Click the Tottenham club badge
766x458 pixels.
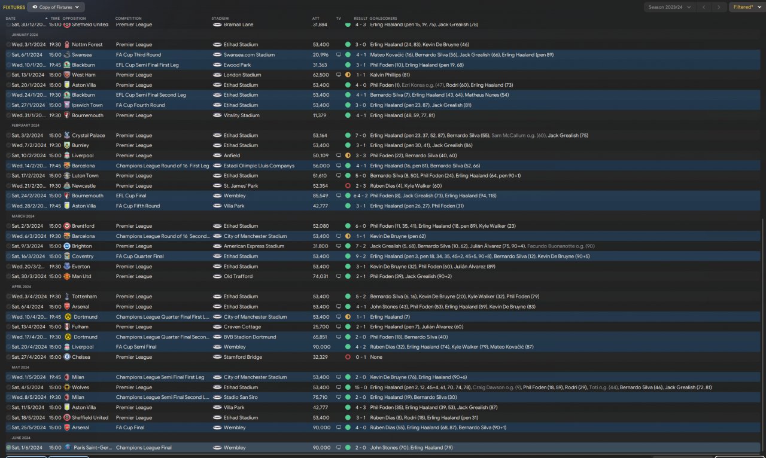click(x=67, y=297)
